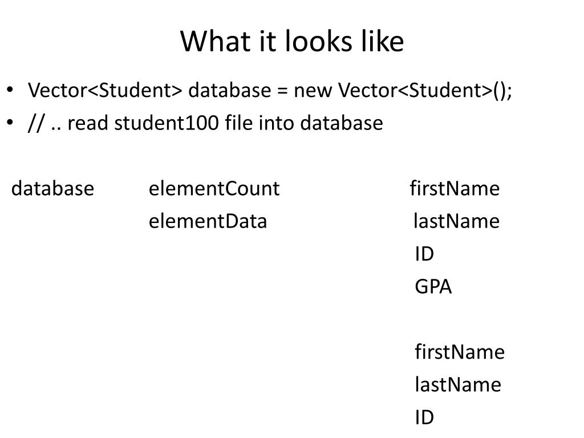Click the first bullet point marker
The height and width of the screenshot is (438, 584).
pyautogui.click(x=10, y=90)
